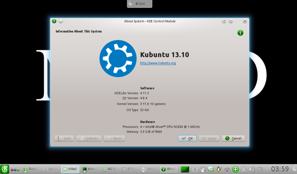297x174 pixels.
Task: Click the 3.9 GiB of RAM text
Action: [x=151, y=132]
